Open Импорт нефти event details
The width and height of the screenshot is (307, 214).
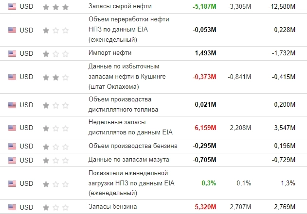110,53
